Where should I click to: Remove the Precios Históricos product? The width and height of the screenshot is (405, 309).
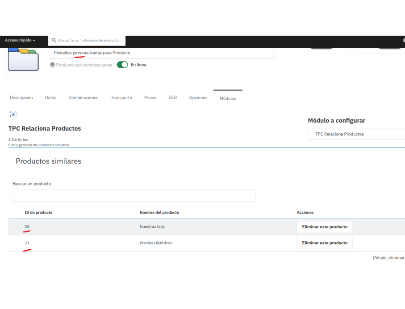coord(325,243)
